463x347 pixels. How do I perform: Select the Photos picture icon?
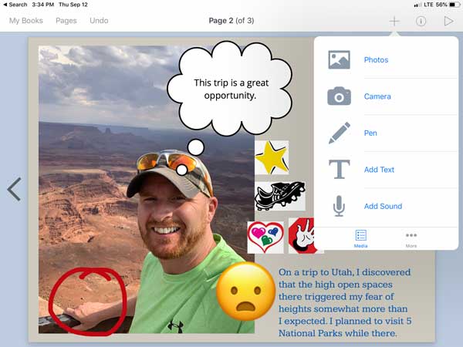click(339, 60)
